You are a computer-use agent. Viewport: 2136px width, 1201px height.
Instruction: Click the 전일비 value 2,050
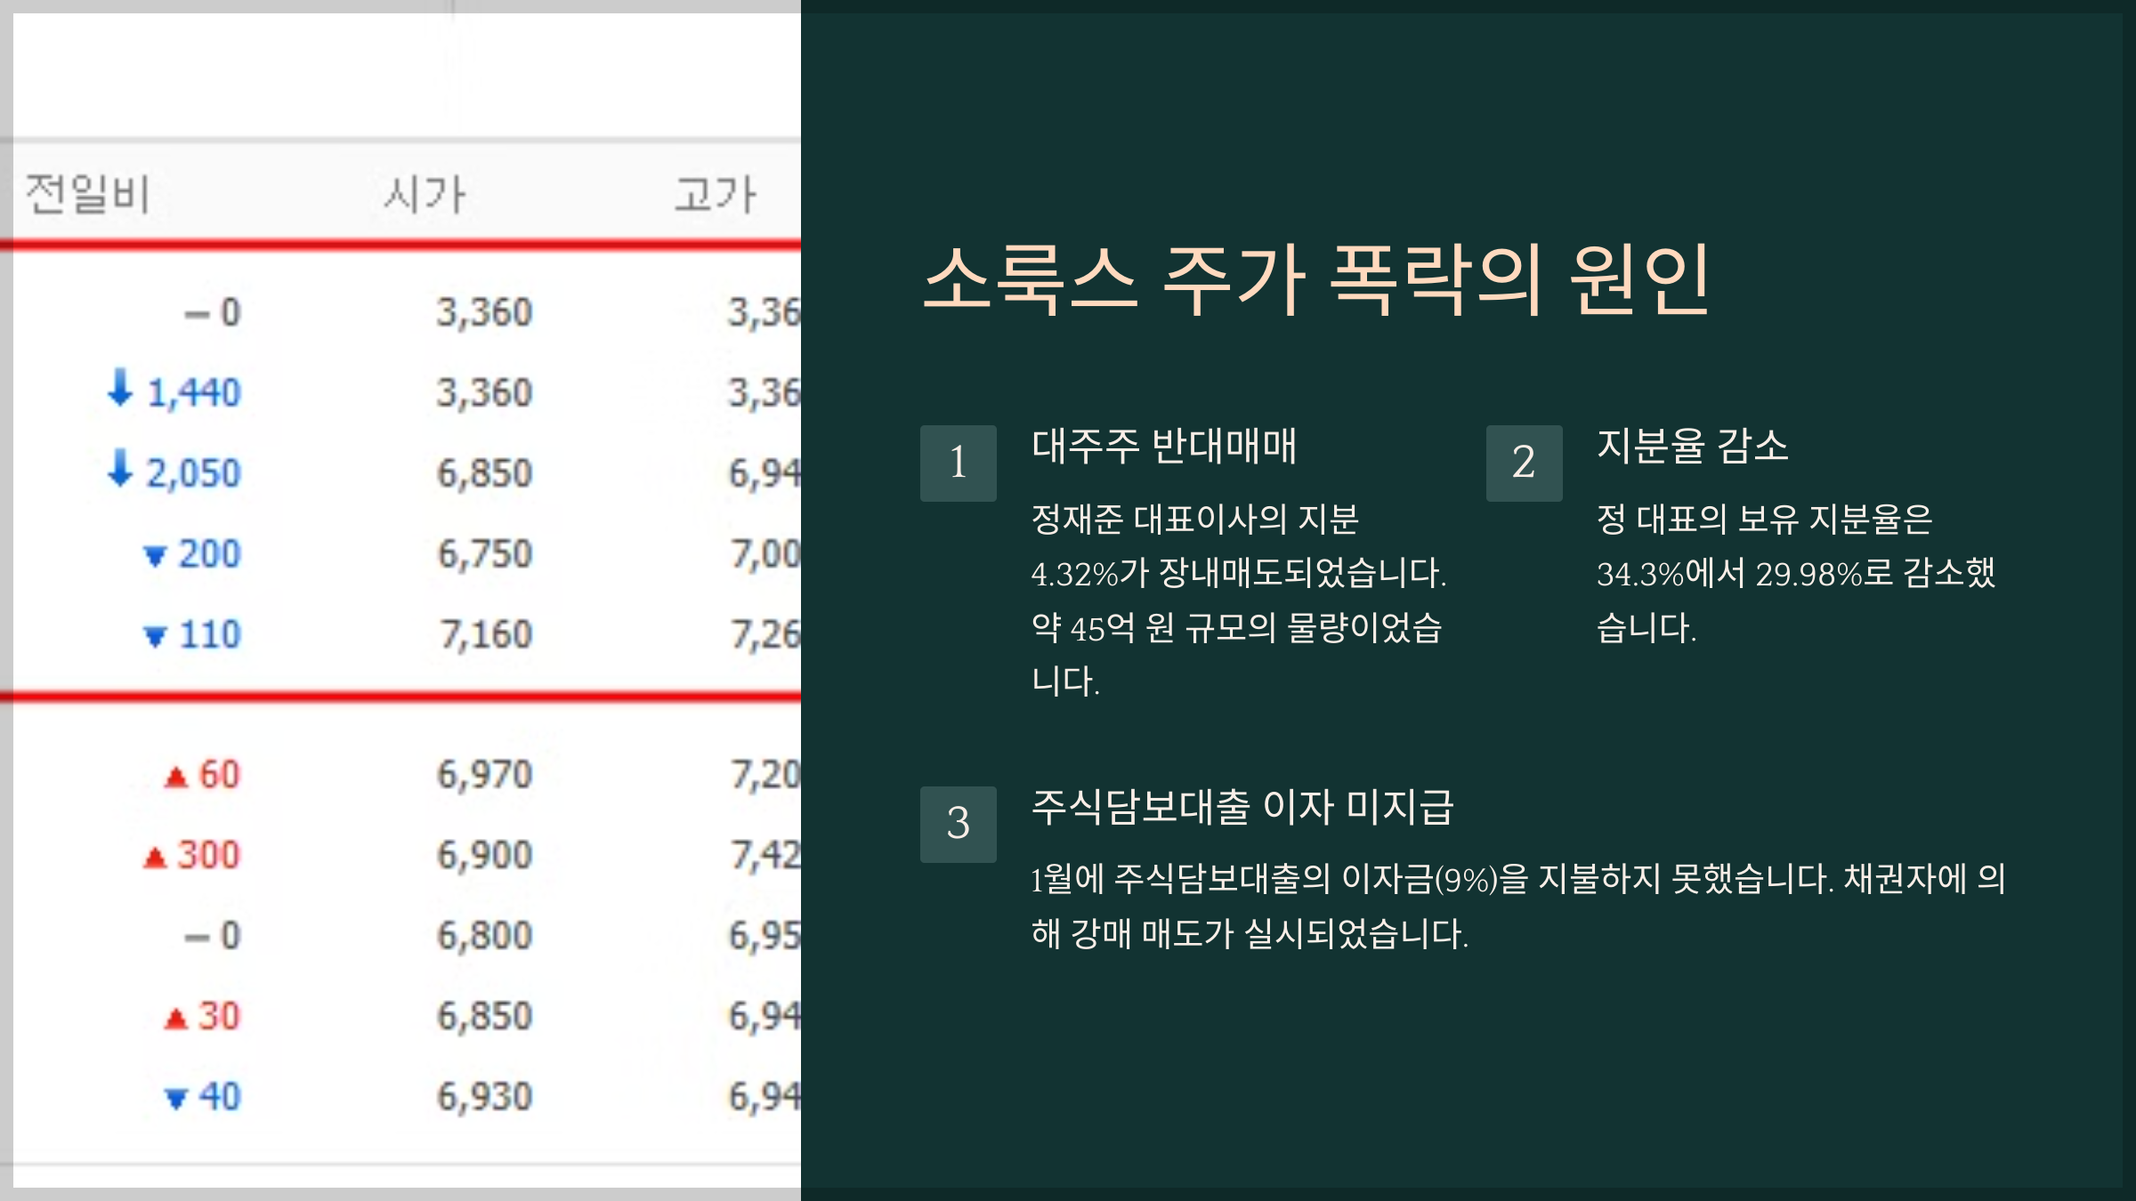point(194,473)
